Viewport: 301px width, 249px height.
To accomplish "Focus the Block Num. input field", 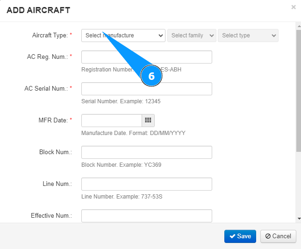I will point(146,152).
